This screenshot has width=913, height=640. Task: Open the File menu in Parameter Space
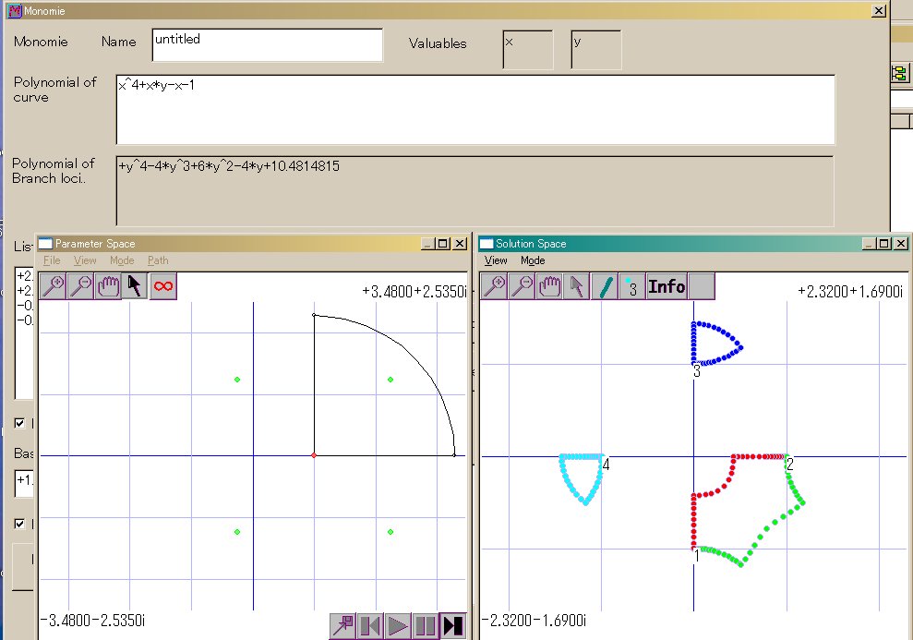[x=52, y=260]
